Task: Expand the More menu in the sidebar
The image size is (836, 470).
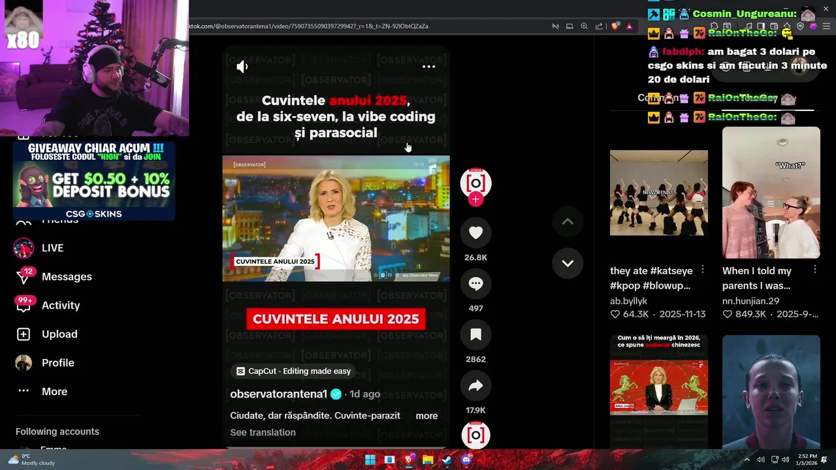Action: point(54,392)
